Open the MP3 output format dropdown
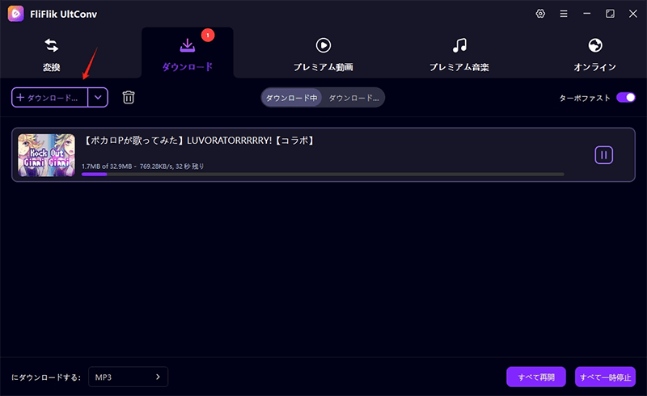Image resolution: width=647 pixels, height=396 pixels. click(x=129, y=377)
